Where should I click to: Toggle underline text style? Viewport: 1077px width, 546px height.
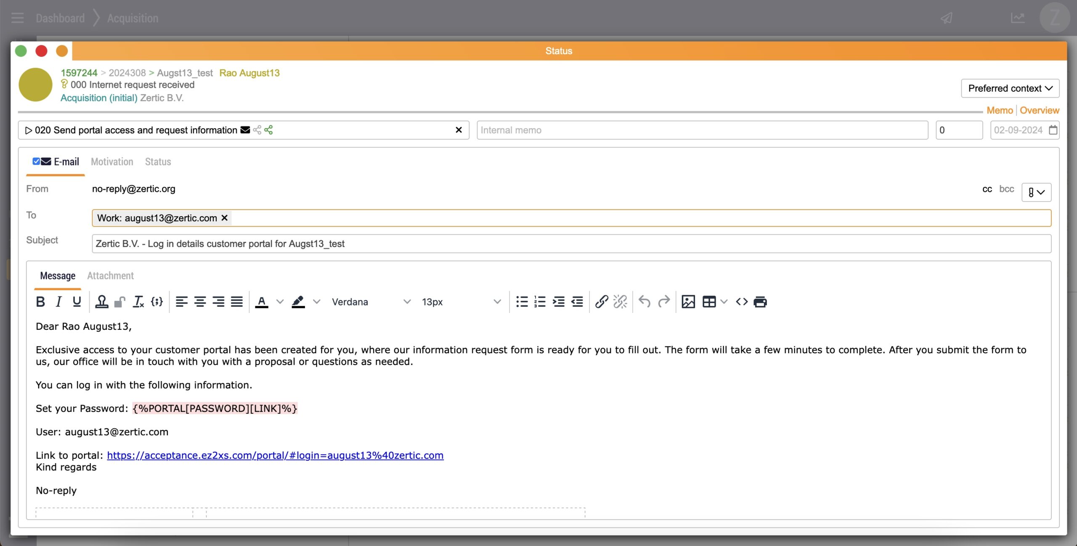coord(77,302)
